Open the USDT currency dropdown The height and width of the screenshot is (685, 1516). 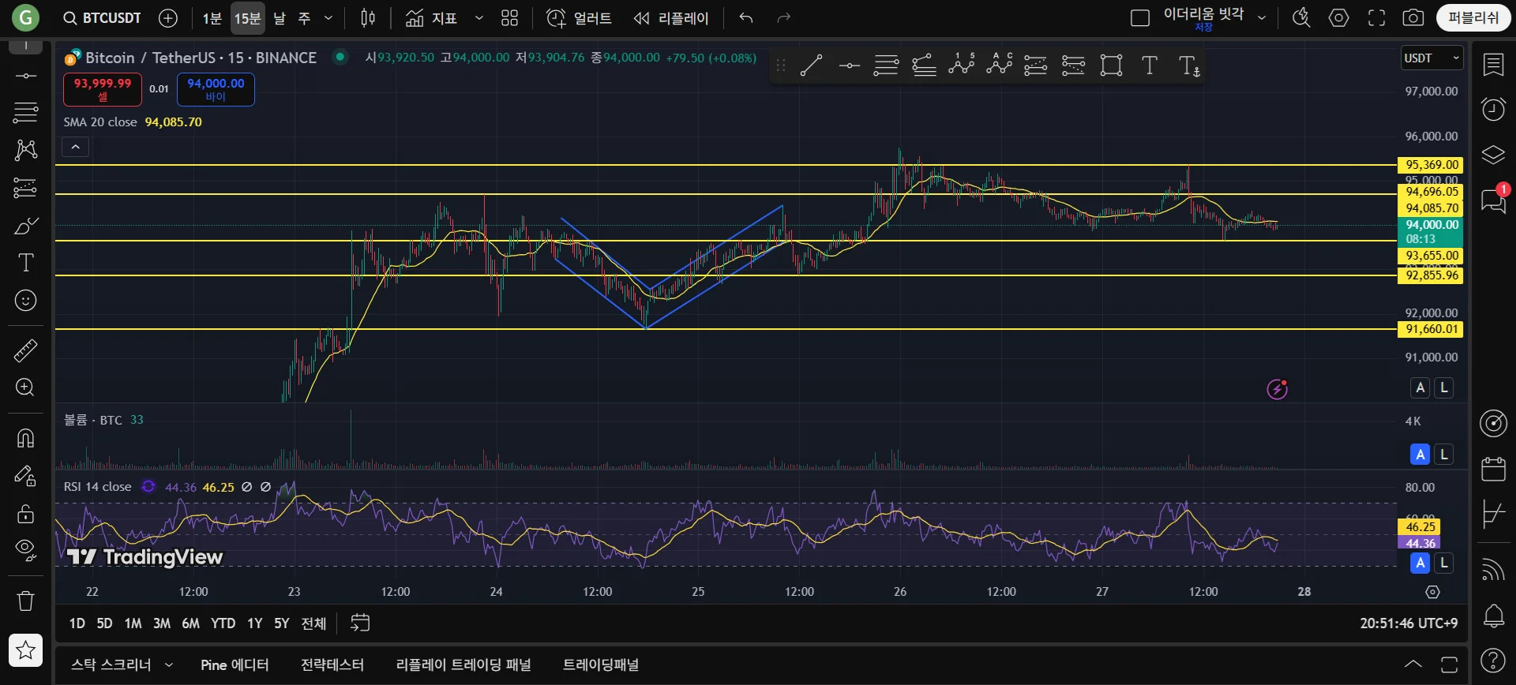click(1432, 58)
